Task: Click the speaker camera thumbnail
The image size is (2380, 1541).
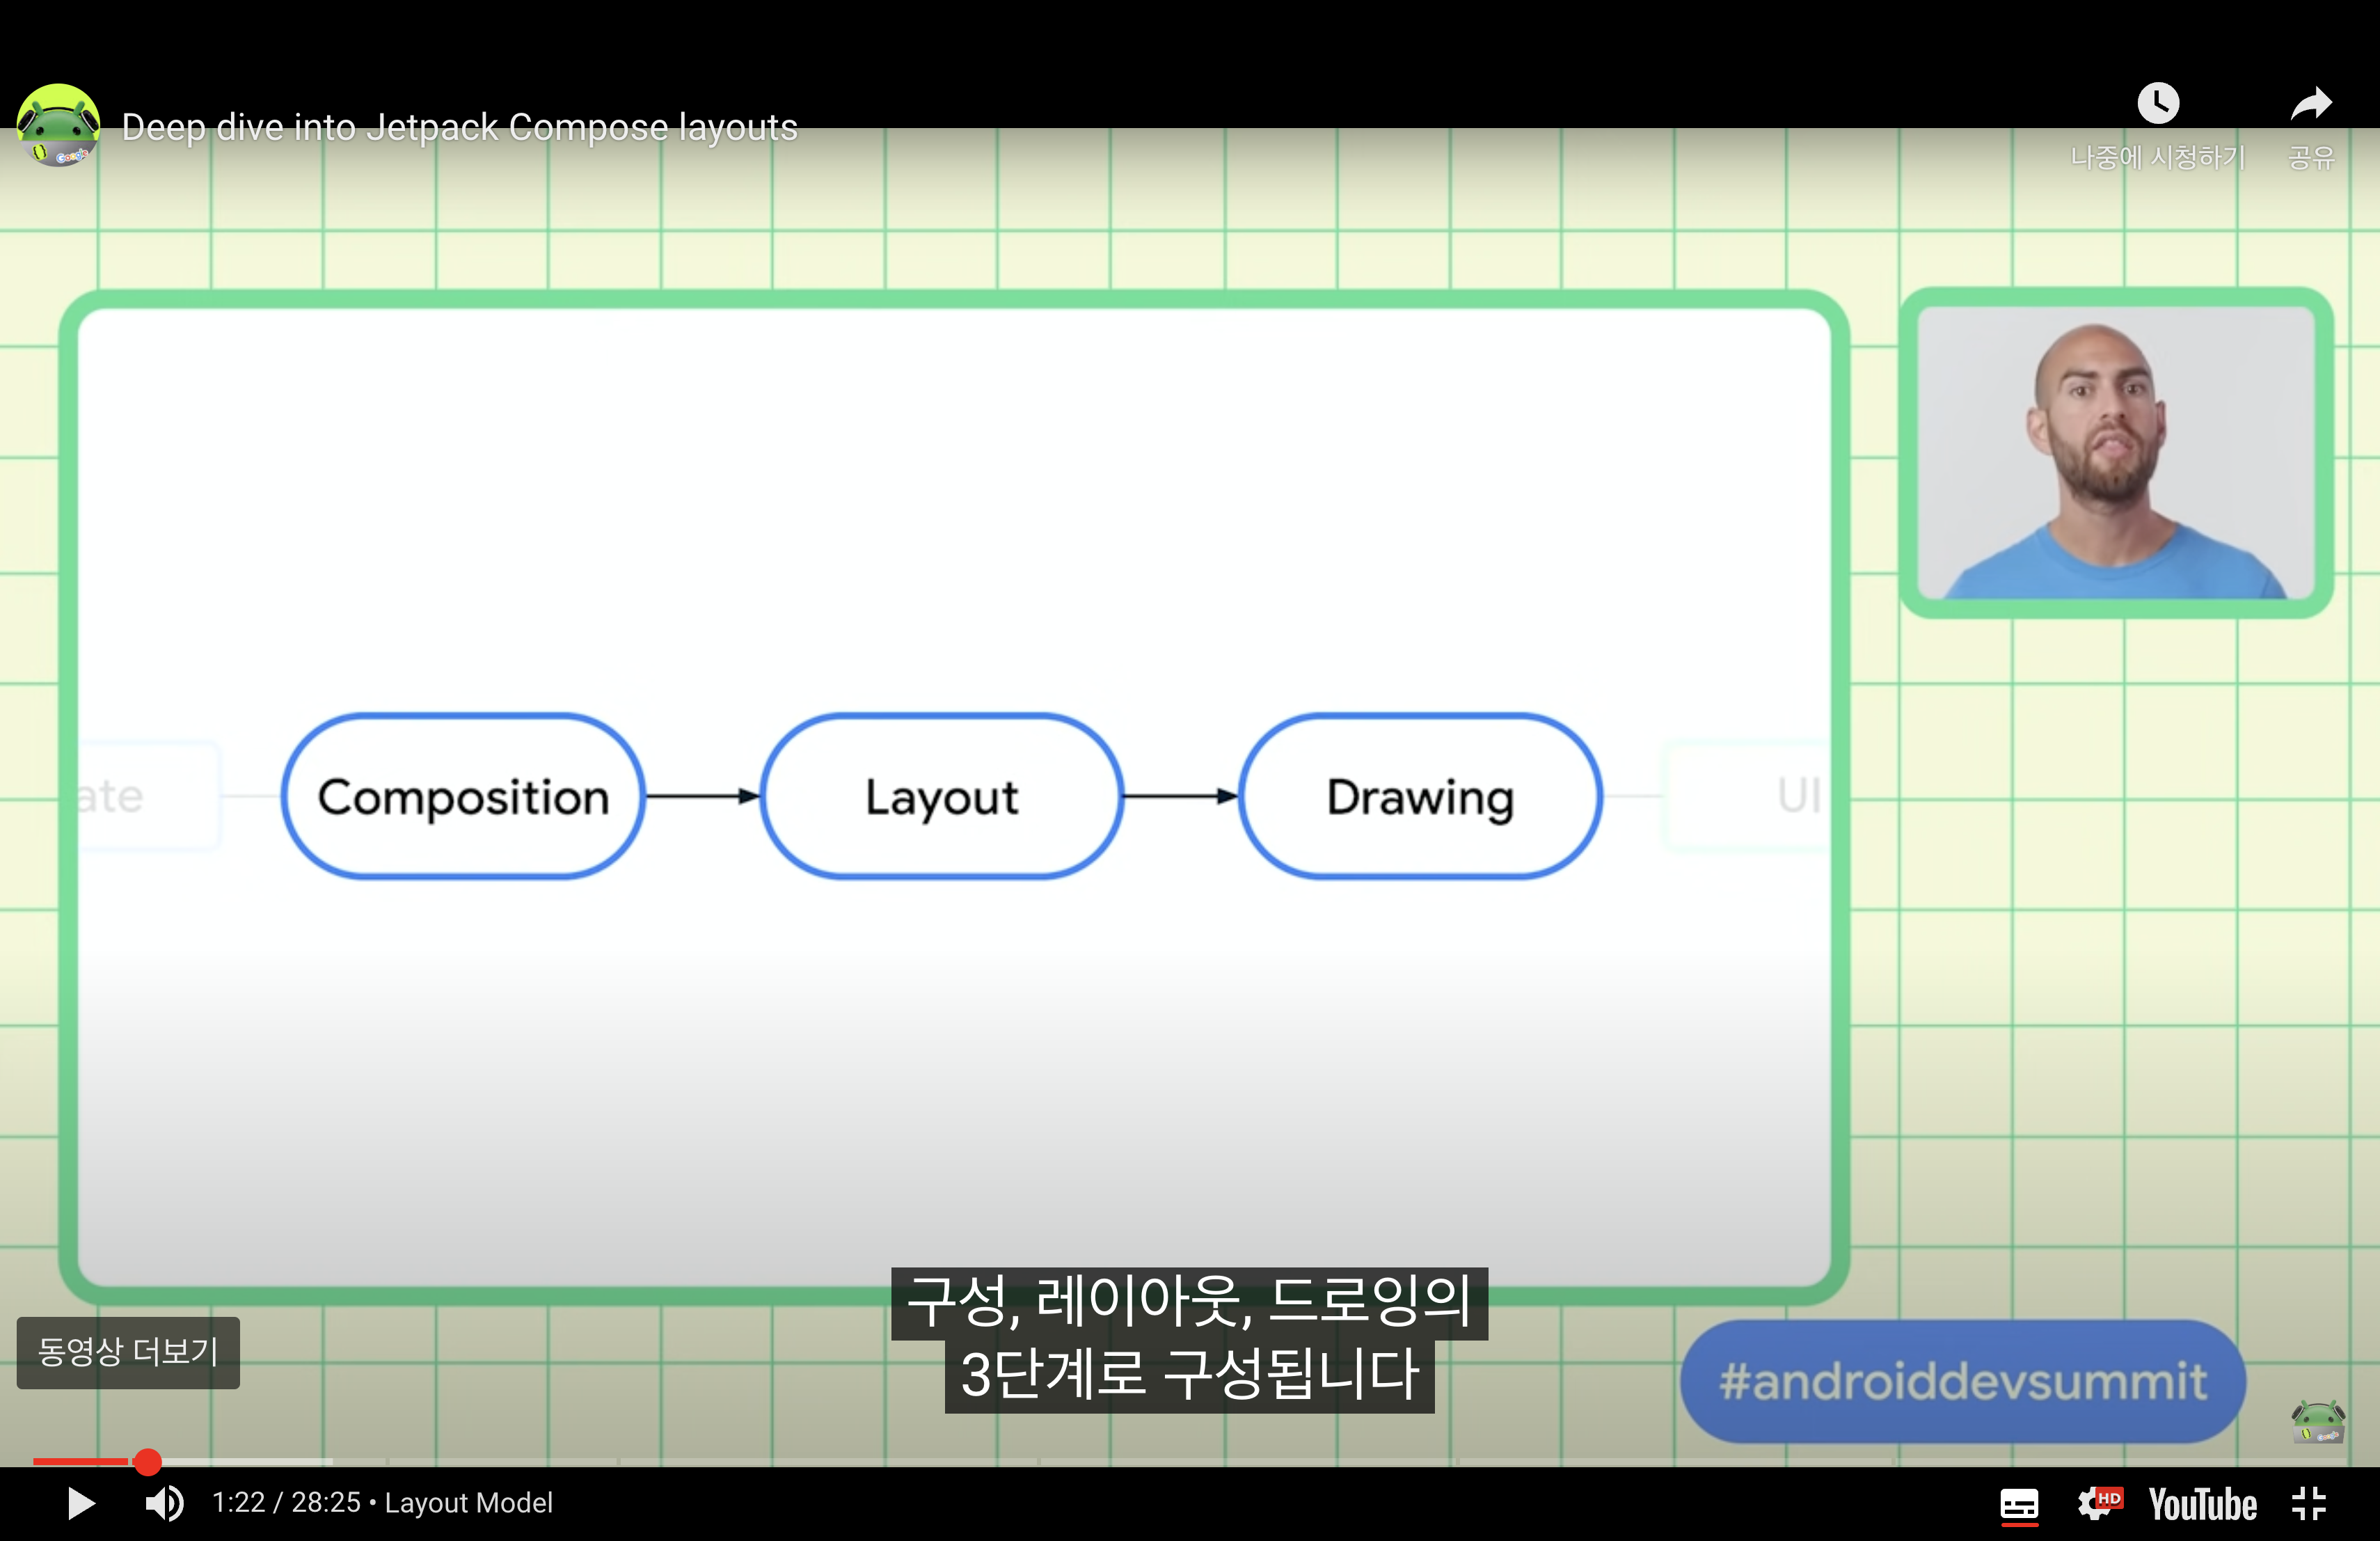Action: pyautogui.click(x=2116, y=453)
